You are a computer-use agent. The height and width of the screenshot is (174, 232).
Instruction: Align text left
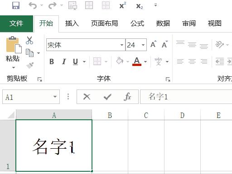(x=180, y=61)
